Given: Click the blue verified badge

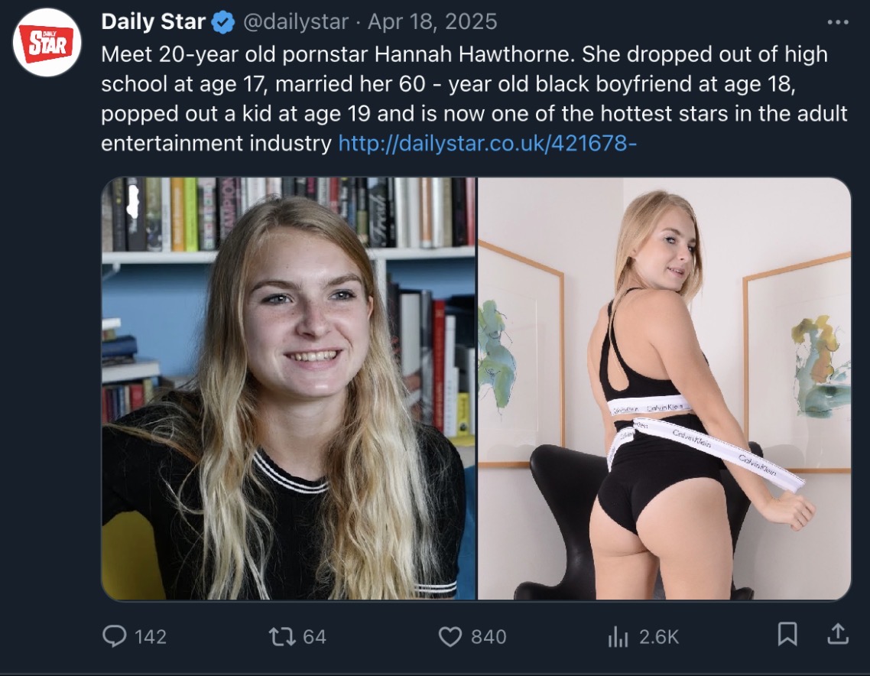Looking at the screenshot, I should click(223, 23).
